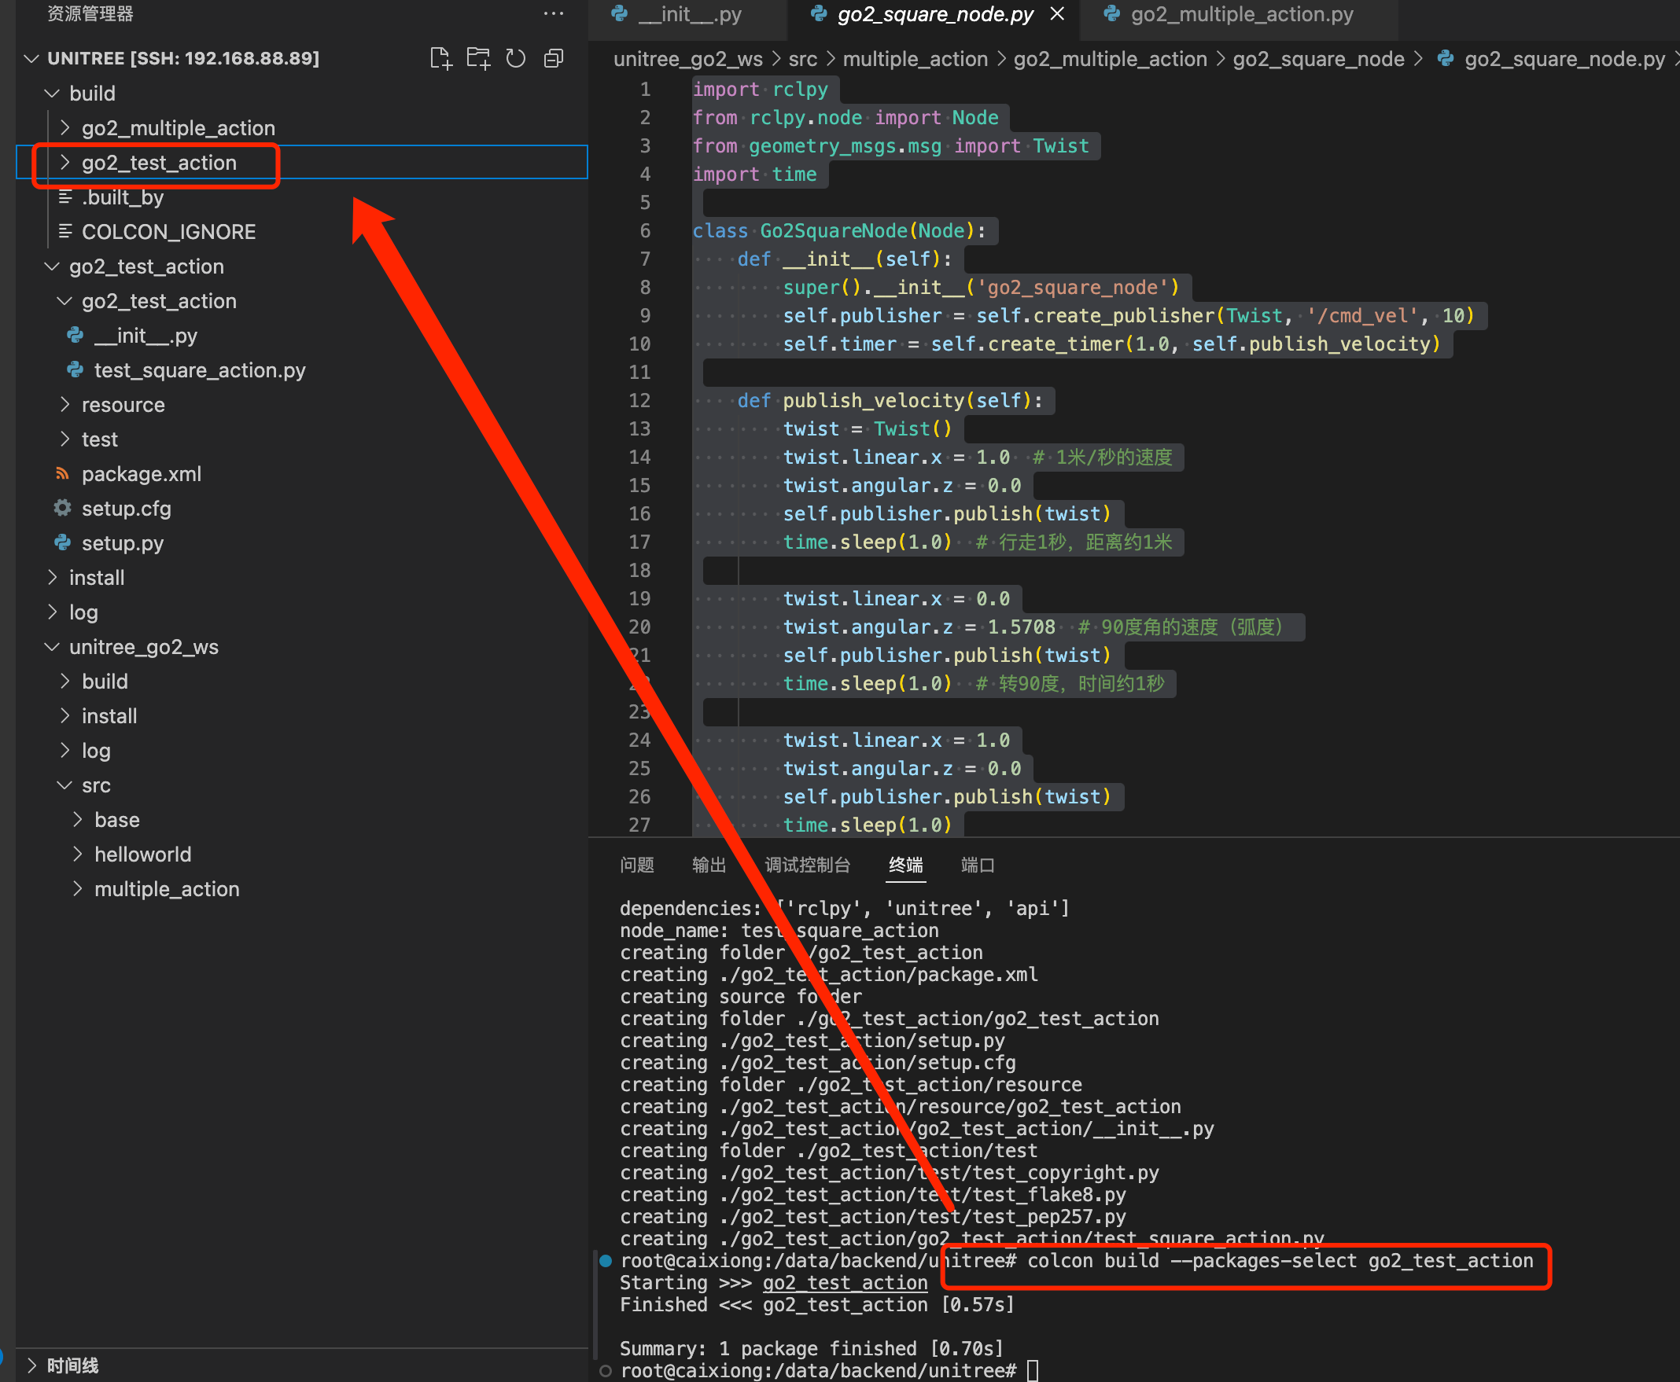Refresh the Explorer view
Viewport: 1680px width, 1382px height.
[515, 58]
